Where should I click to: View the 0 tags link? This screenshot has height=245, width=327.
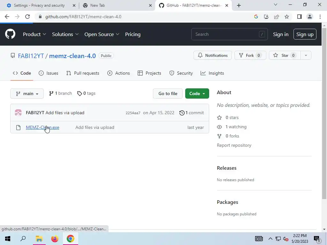point(86,93)
